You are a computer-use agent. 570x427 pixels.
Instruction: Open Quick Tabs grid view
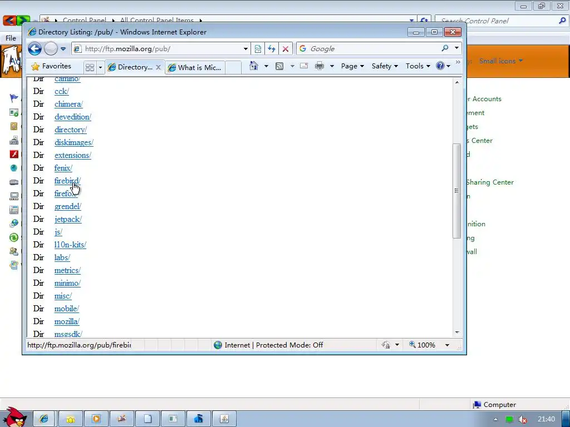point(90,67)
